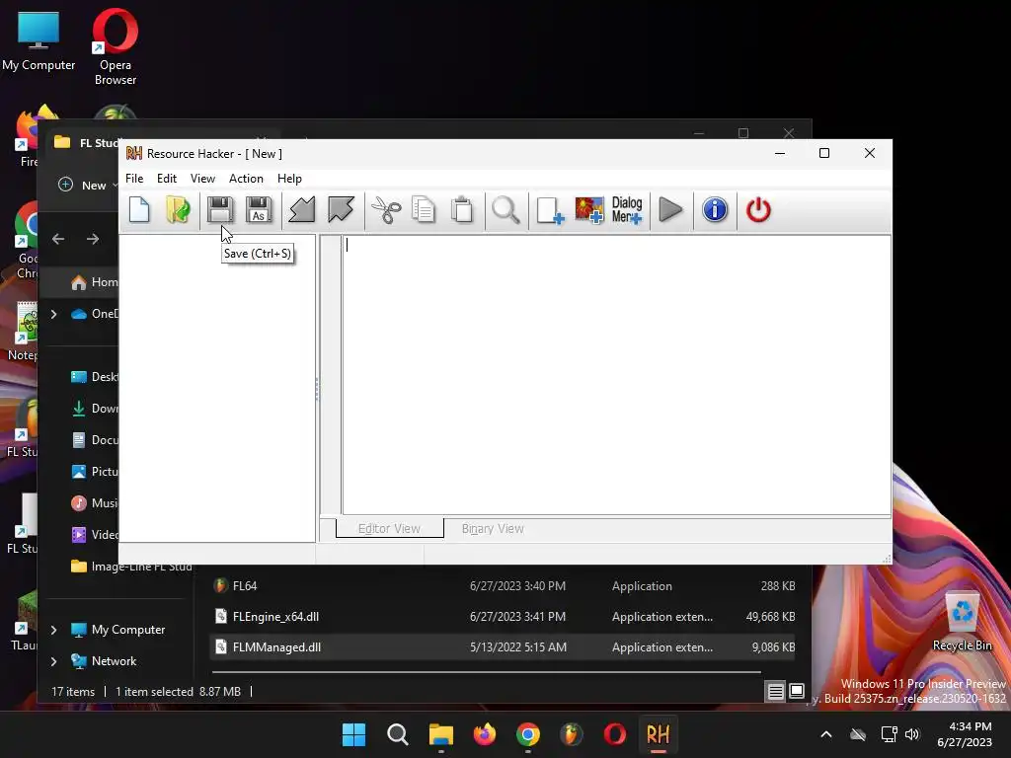
Task: Select the Opera Browser desktop shortcut
Action: 115,47
